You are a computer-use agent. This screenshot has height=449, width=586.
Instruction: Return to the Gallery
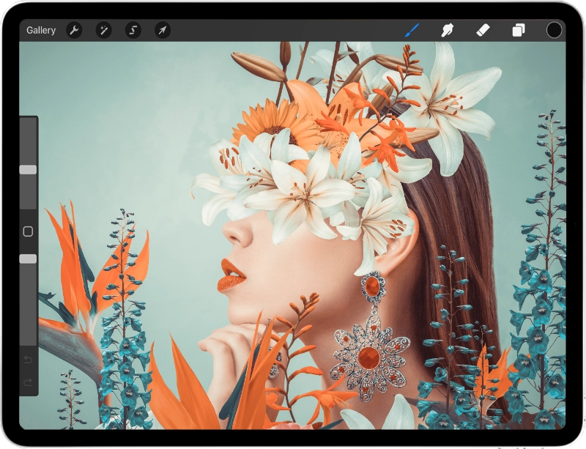[x=40, y=30]
